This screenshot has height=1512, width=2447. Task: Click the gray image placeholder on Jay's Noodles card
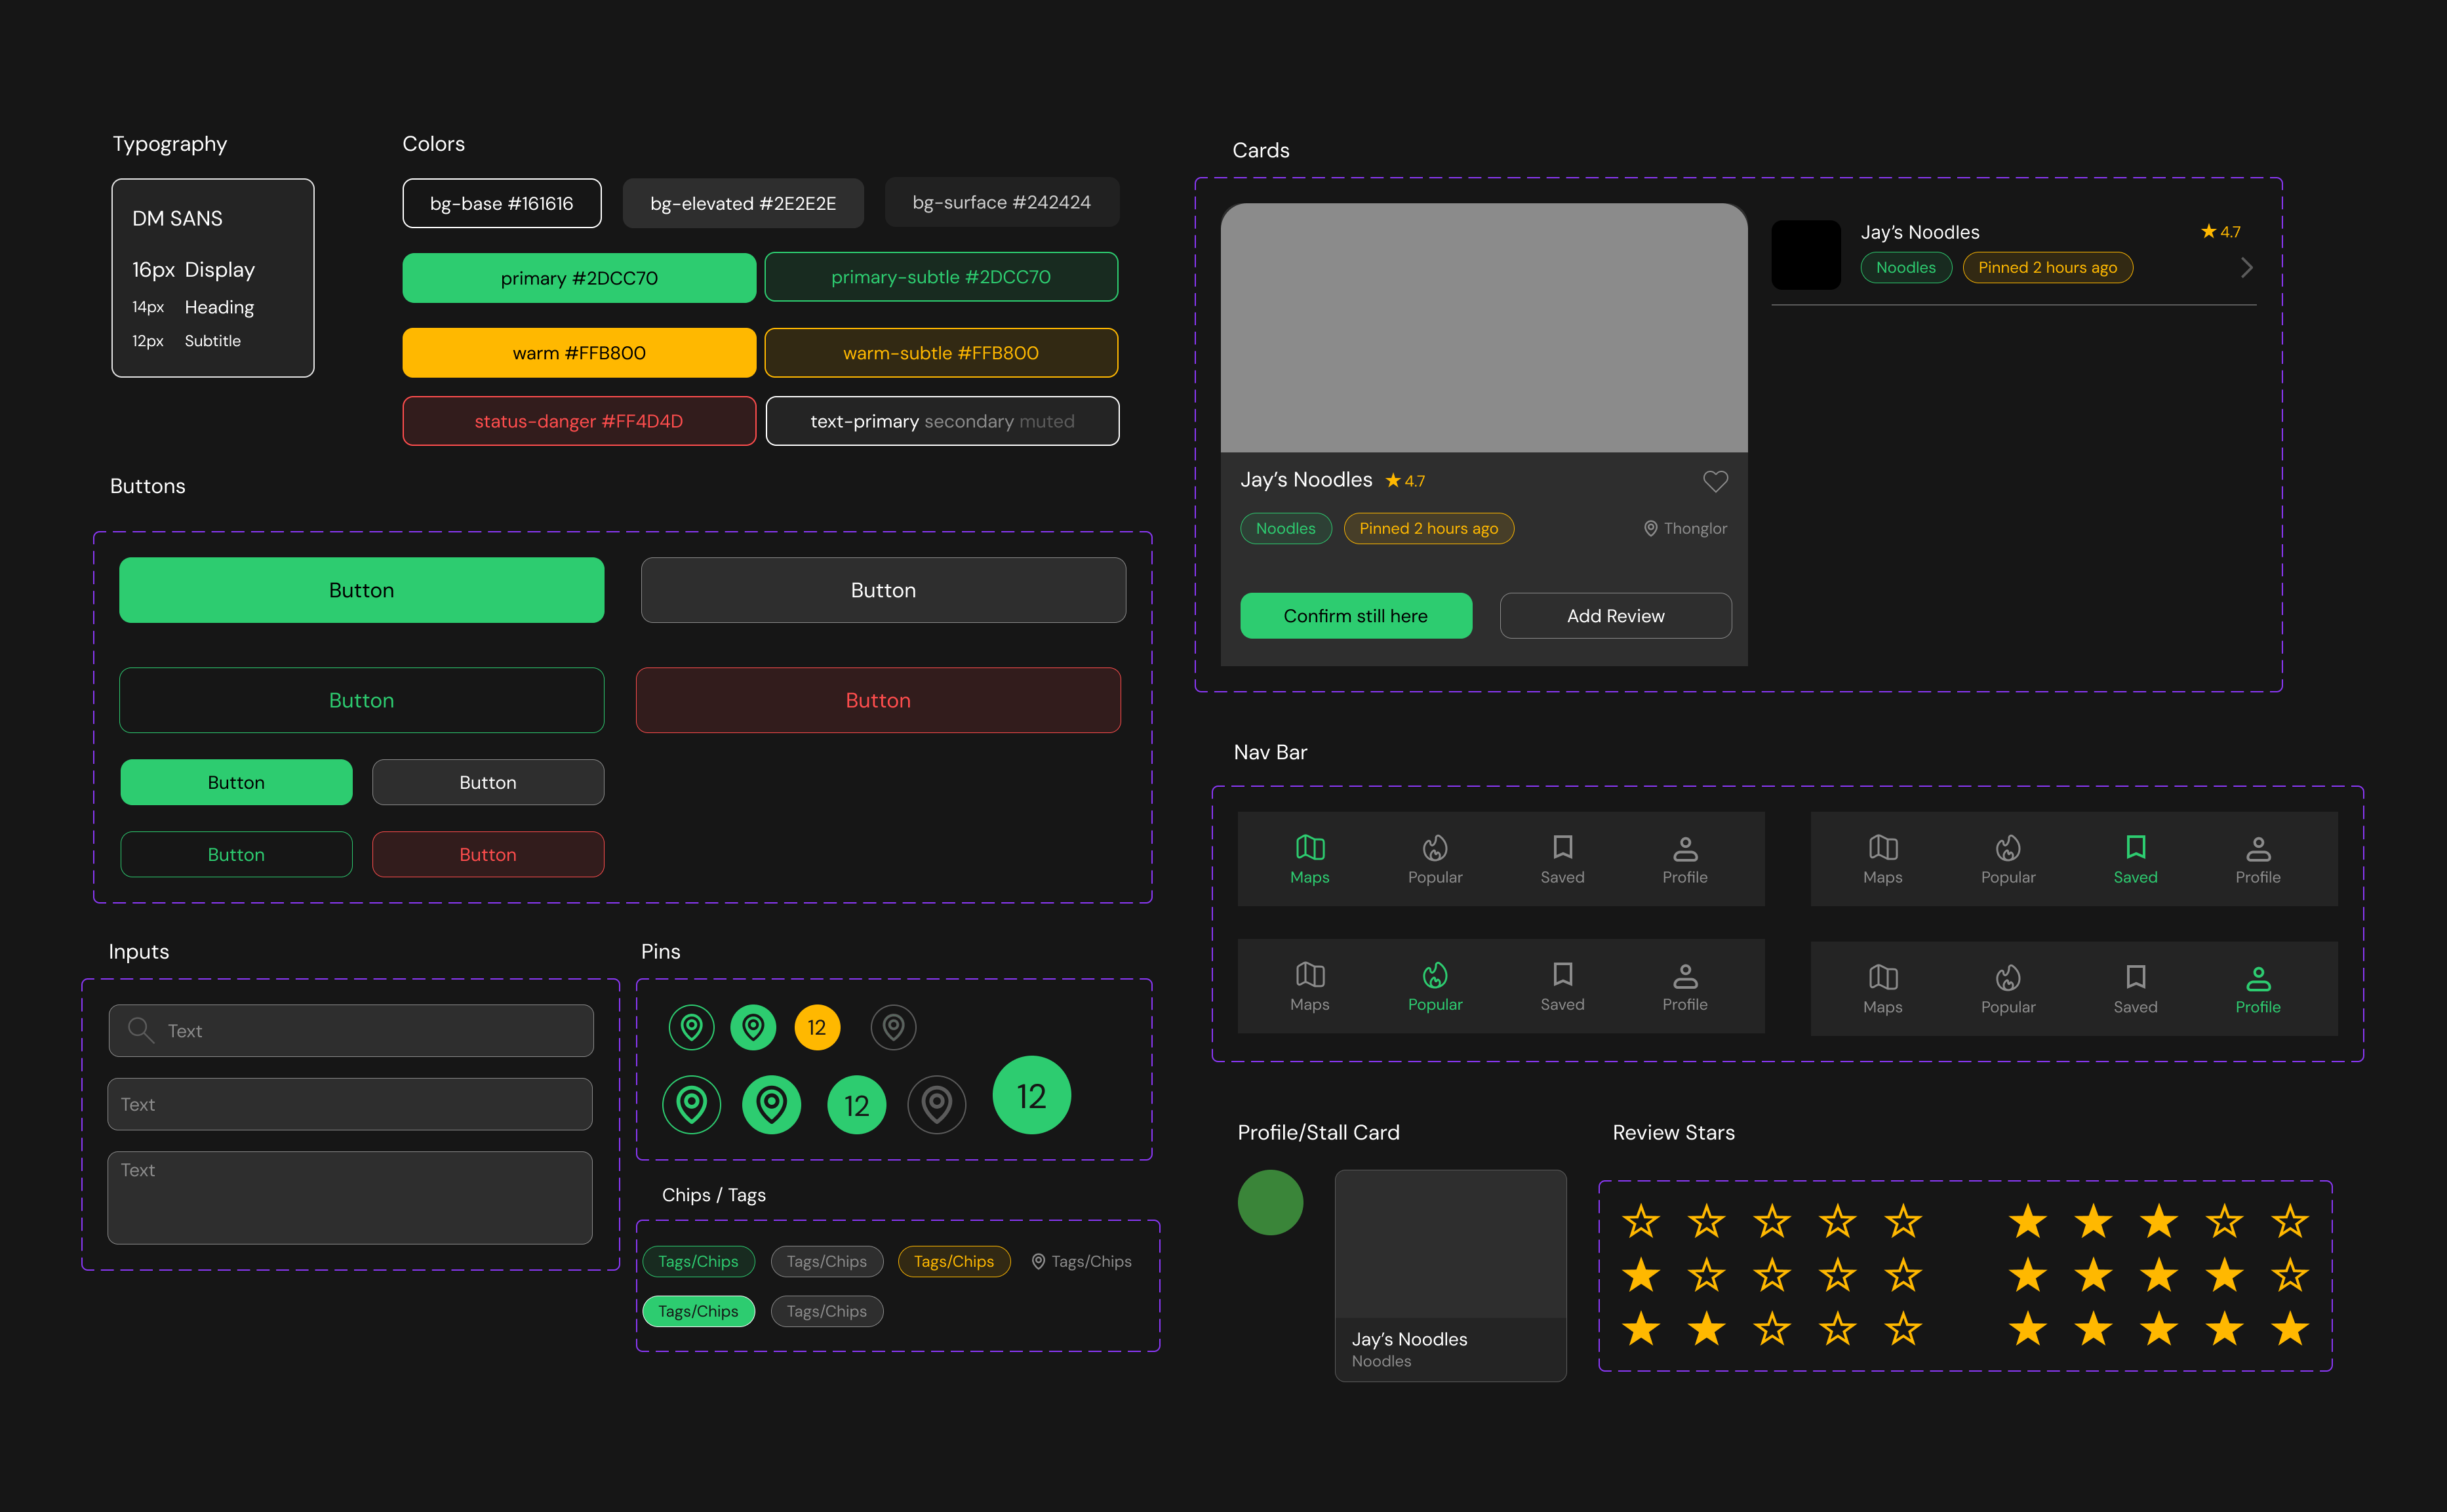pyautogui.click(x=1484, y=328)
